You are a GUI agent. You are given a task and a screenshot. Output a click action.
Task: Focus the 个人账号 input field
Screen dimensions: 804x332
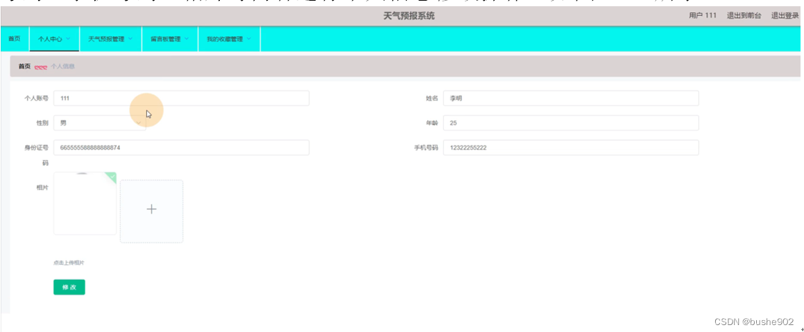[181, 98]
